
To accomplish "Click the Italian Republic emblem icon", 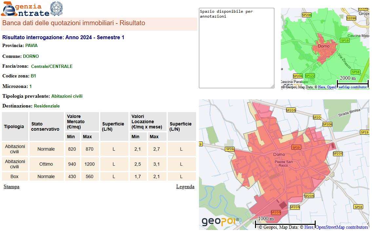I will [x=56, y=8].
